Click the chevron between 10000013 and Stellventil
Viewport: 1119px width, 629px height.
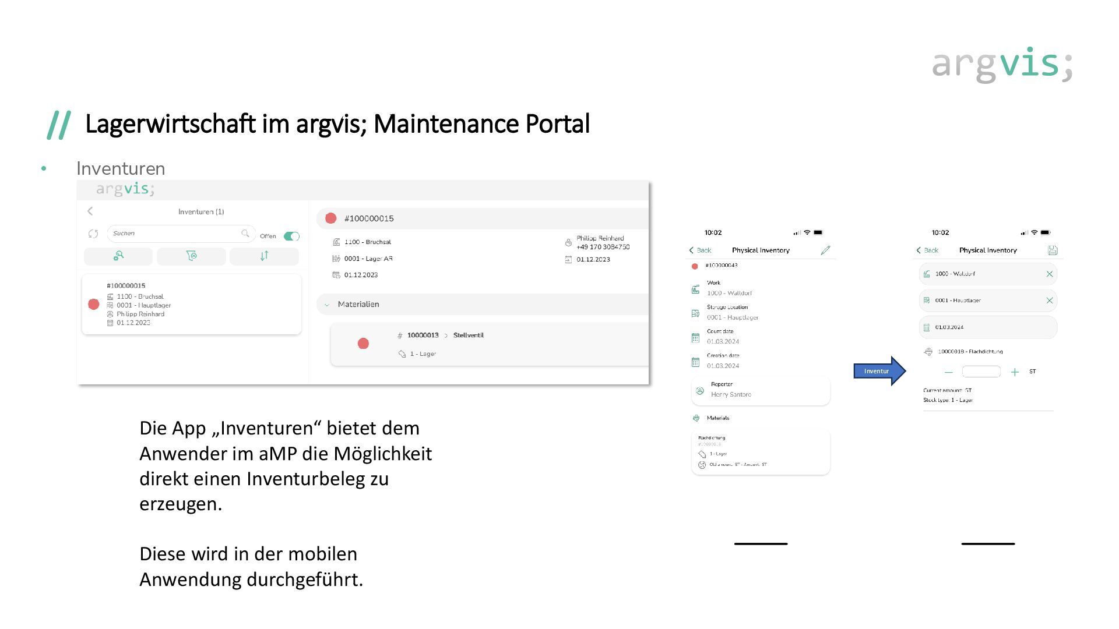(446, 335)
